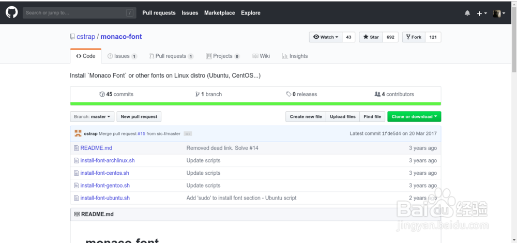This screenshot has height=243, width=517.
Task: Switch to the Insights tab
Action: click(295, 56)
